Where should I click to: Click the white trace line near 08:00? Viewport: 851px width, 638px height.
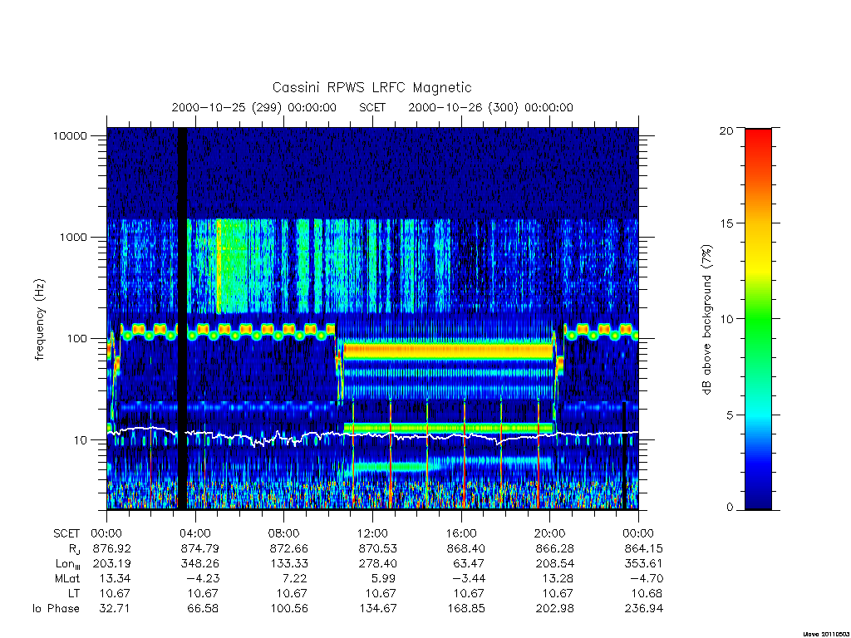284,437
